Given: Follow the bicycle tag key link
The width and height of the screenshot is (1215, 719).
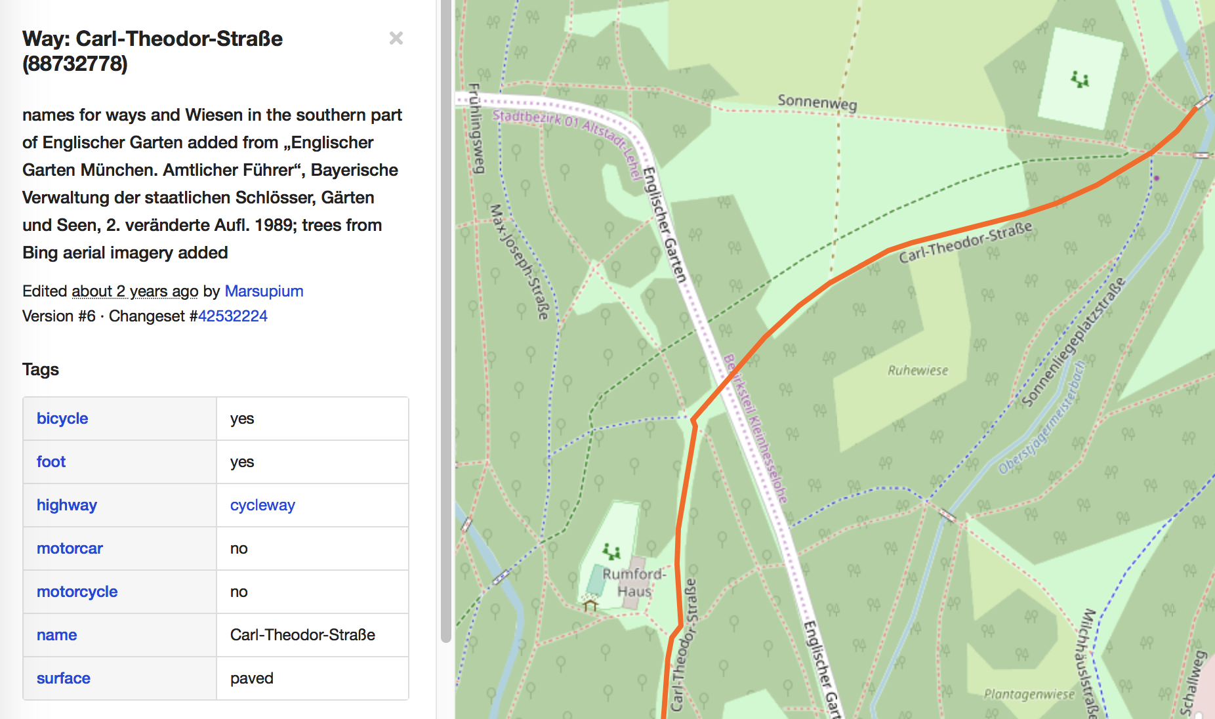Looking at the screenshot, I should (62, 419).
